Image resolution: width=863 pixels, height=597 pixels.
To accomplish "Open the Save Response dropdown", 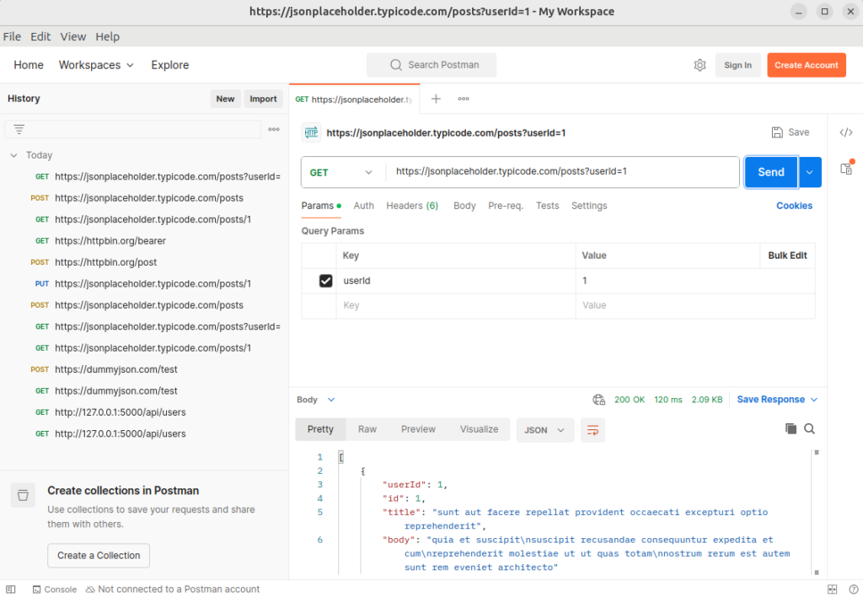I will point(777,400).
